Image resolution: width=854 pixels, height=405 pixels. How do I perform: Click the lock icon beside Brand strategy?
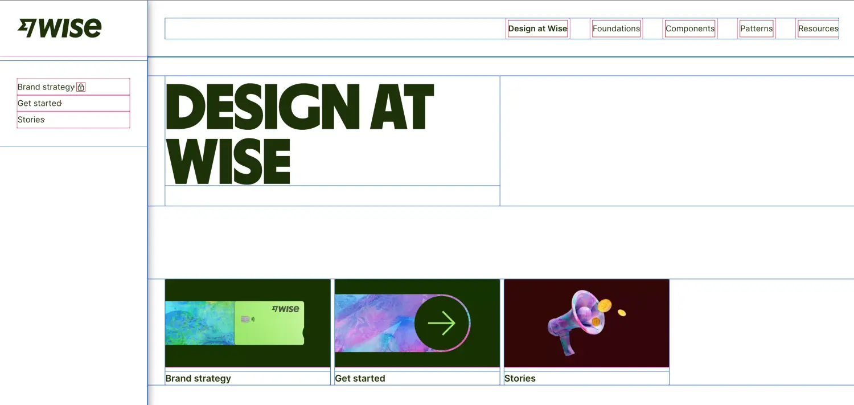click(x=81, y=87)
